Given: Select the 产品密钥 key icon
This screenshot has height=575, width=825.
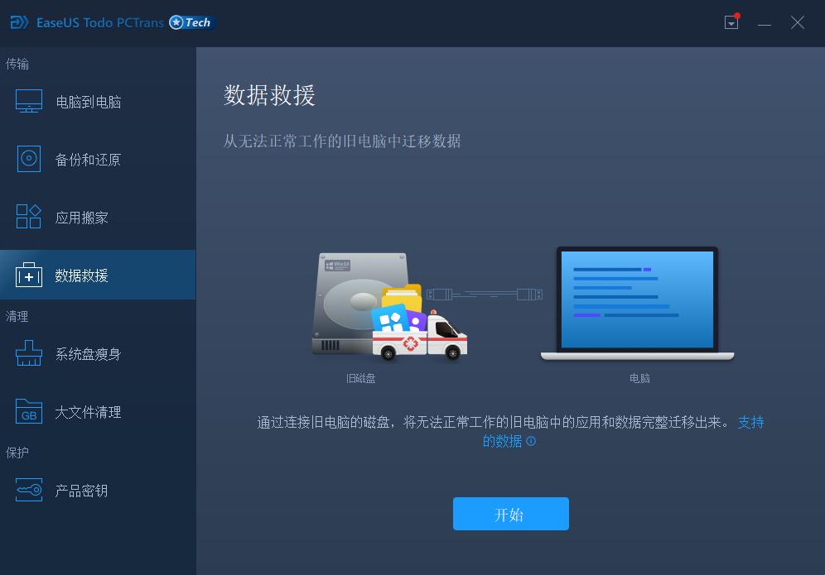Looking at the screenshot, I should pos(28,490).
